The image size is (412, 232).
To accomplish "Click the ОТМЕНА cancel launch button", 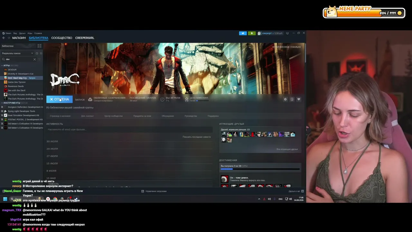I will 60,99.
